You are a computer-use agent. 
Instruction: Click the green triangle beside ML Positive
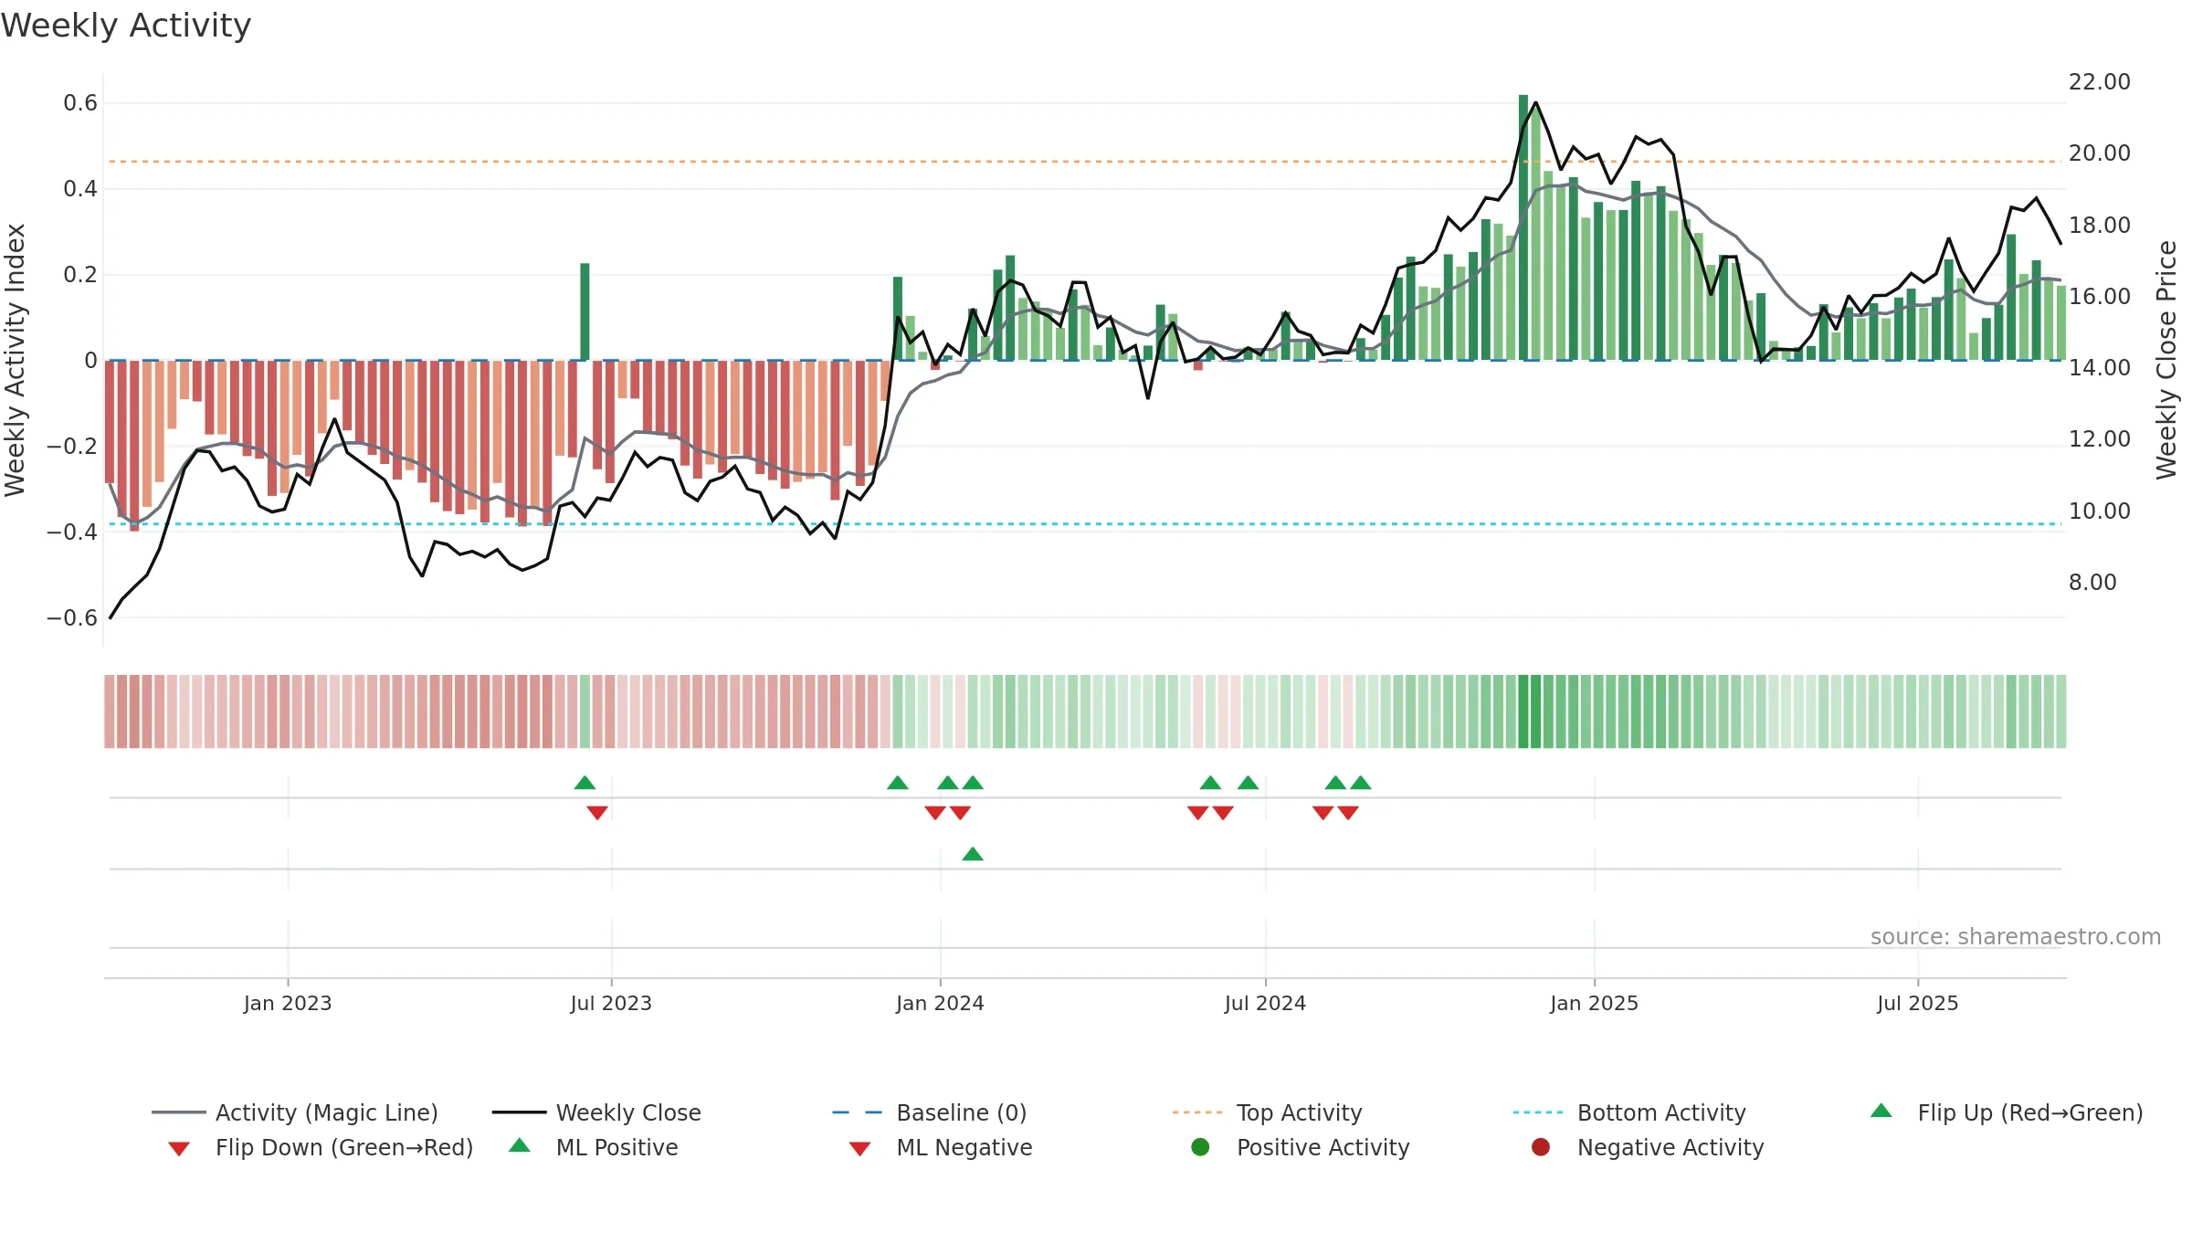point(520,1145)
